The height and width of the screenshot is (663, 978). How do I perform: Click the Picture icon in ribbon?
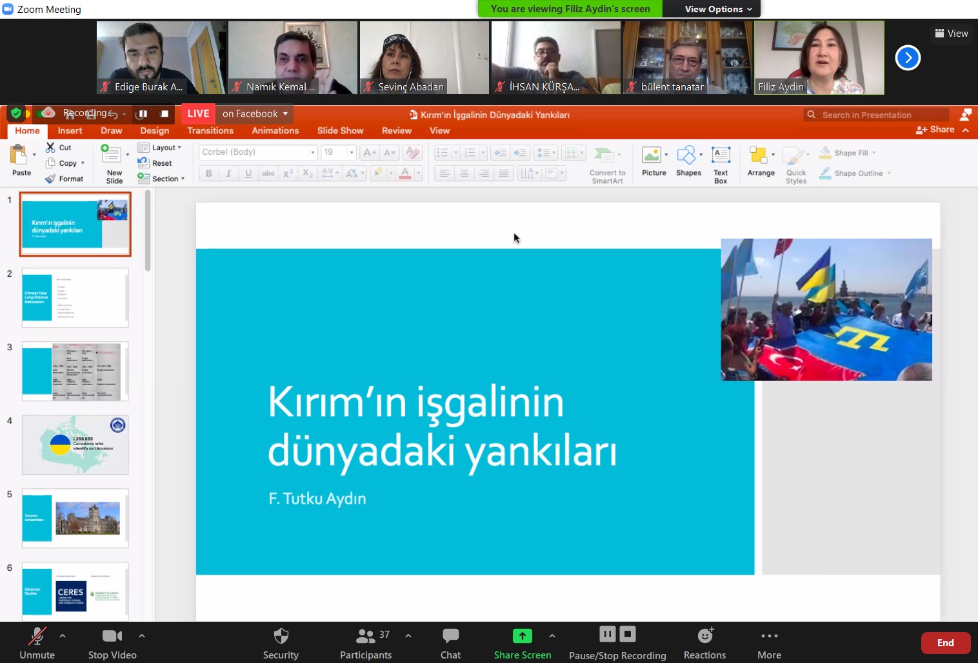(653, 161)
